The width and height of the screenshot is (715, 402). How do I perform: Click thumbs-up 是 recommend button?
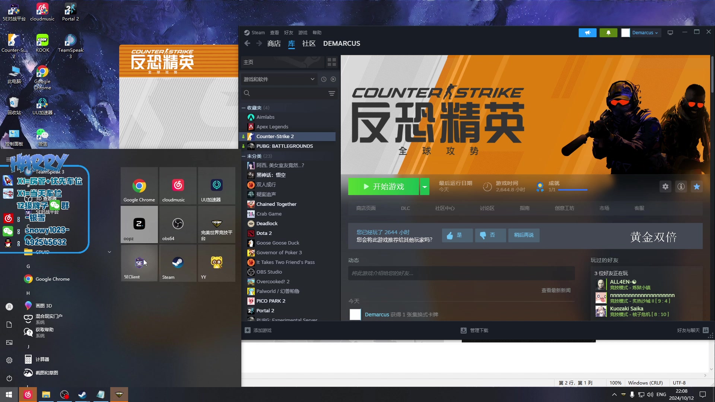457,235
